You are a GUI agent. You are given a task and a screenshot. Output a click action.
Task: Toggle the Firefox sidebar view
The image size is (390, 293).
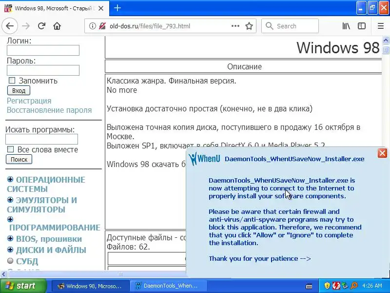point(362,26)
